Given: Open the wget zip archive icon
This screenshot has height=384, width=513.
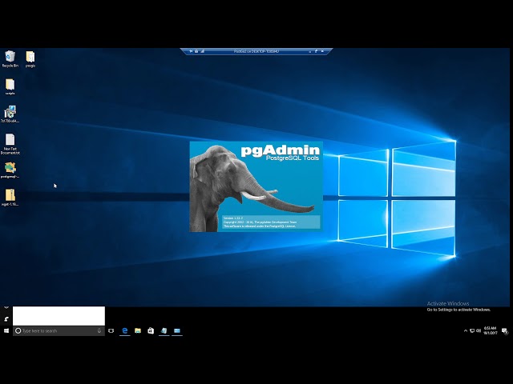Looking at the screenshot, I should (x=10, y=195).
